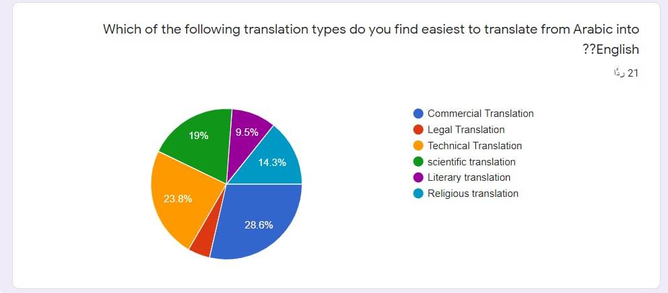Select the Religious translation legend label

tap(473, 194)
